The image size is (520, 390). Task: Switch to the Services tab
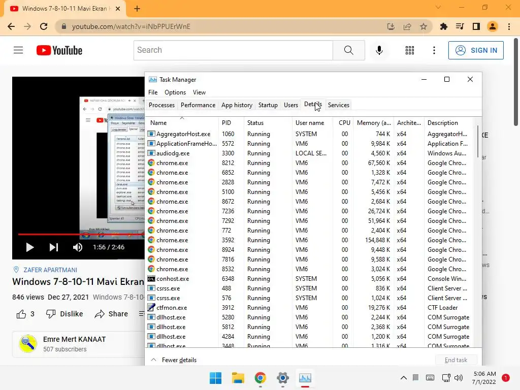339,105
